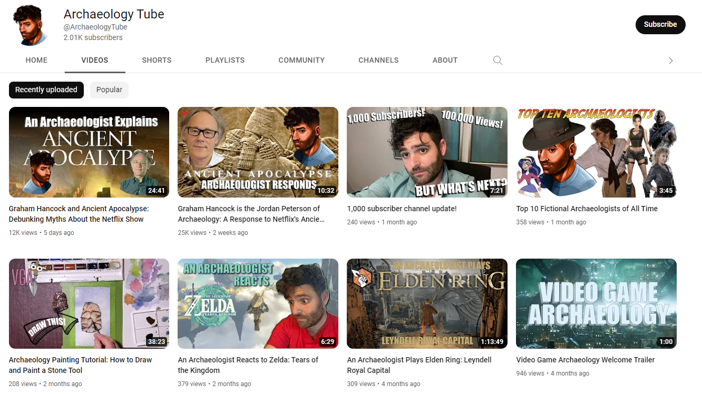Play the 1,000 Subscribers update thumbnail

(x=427, y=152)
